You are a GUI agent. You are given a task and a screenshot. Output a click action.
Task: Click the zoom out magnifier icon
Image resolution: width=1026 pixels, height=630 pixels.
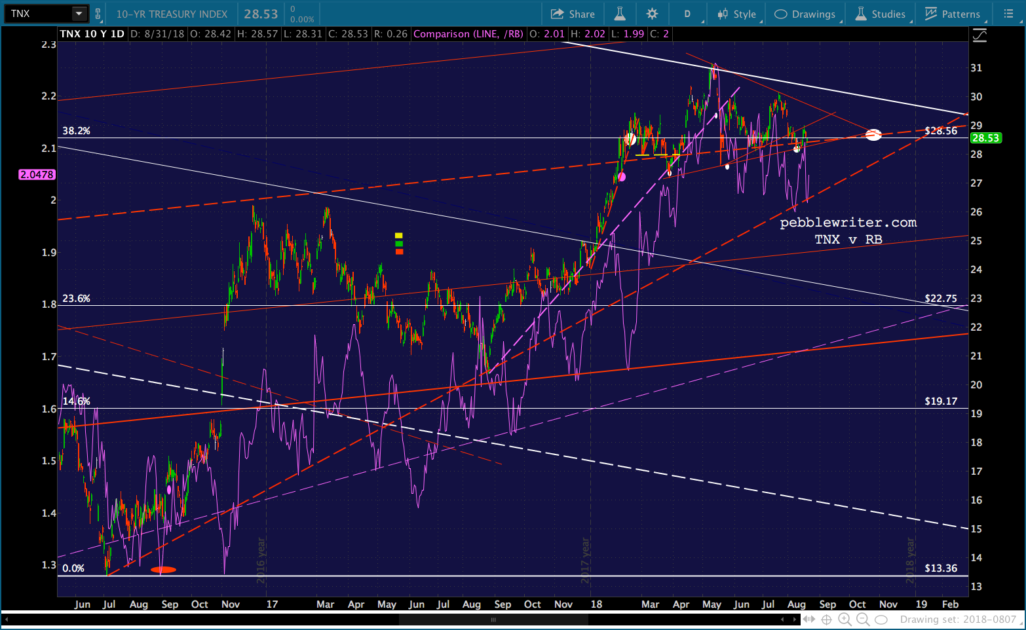pyautogui.click(x=863, y=620)
